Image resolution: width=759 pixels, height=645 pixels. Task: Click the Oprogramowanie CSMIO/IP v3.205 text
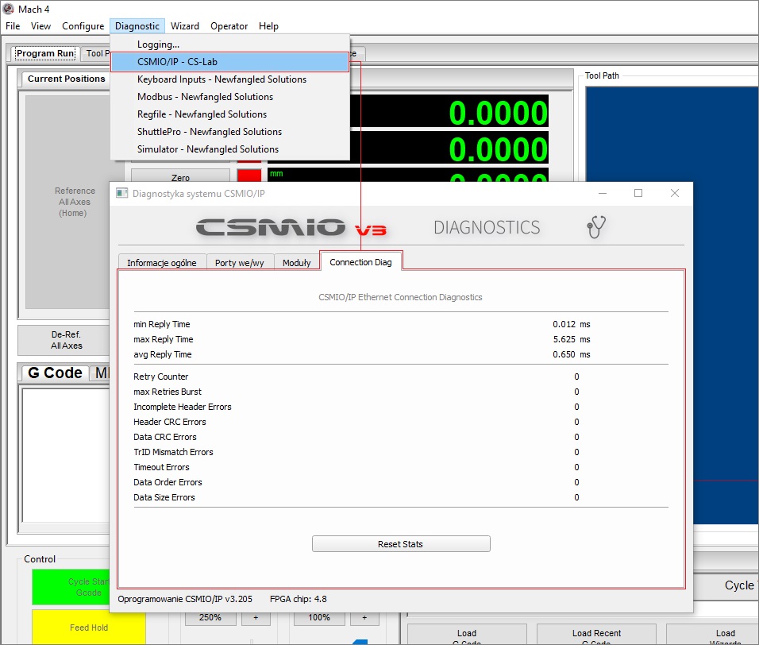(x=185, y=599)
